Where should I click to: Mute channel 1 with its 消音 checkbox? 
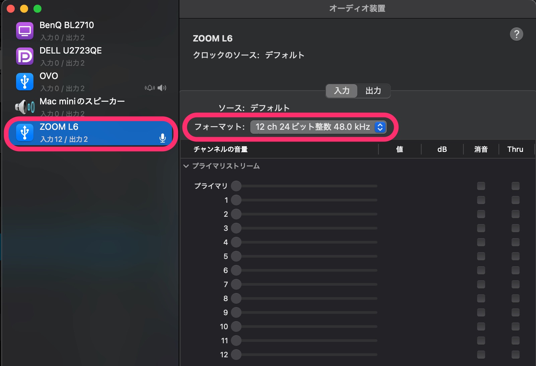coord(481,200)
